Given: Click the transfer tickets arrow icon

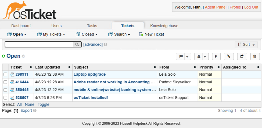Looking at the screenshot, I should [242, 56].
